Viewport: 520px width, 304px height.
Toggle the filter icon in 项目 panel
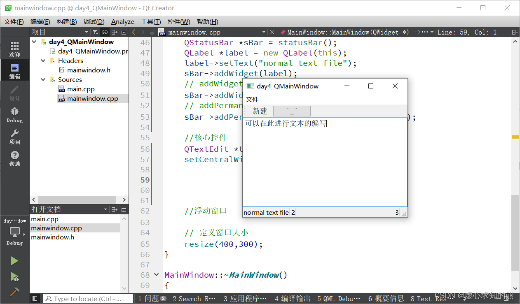[x=94, y=32]
